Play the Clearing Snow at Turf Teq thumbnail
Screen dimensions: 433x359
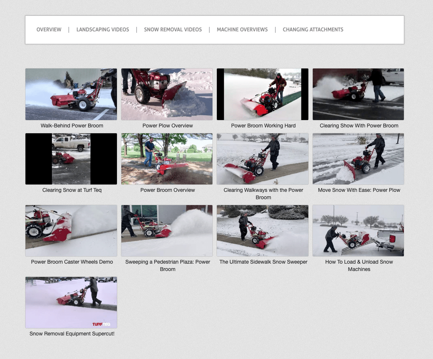coord(71,159)
